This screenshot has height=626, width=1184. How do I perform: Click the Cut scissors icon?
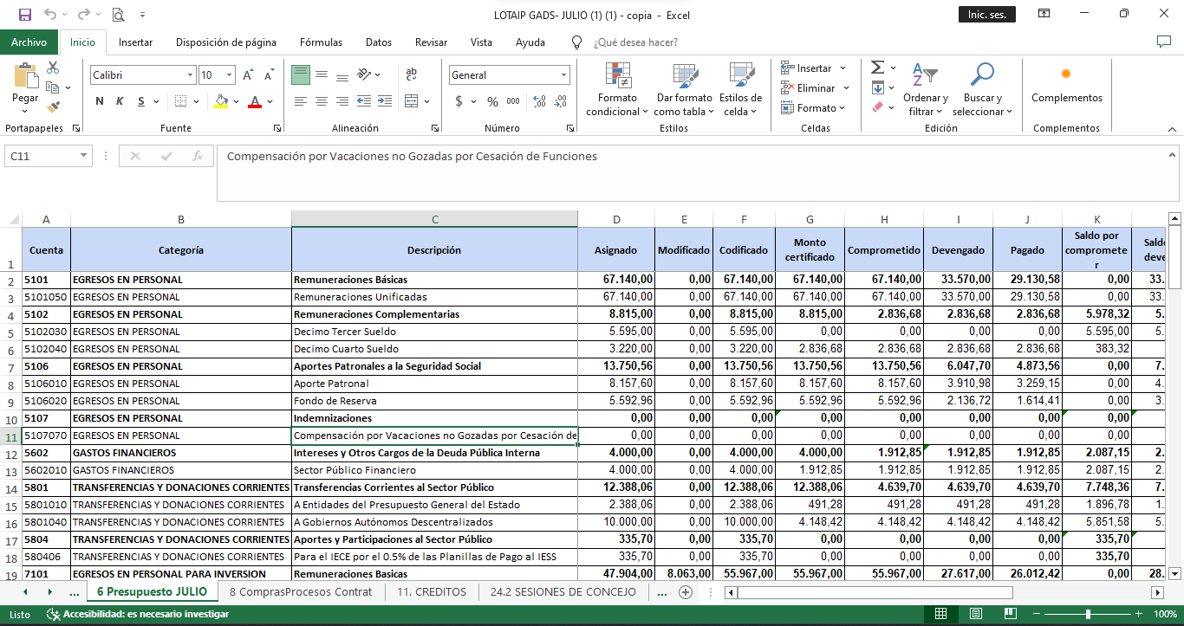click(x=53, y=68)
